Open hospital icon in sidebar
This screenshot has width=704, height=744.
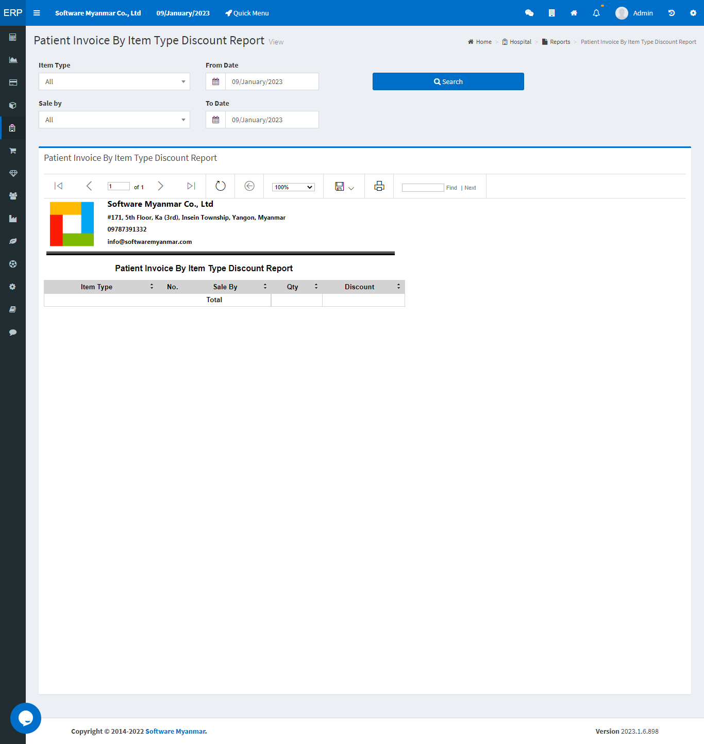coord(13,128)
